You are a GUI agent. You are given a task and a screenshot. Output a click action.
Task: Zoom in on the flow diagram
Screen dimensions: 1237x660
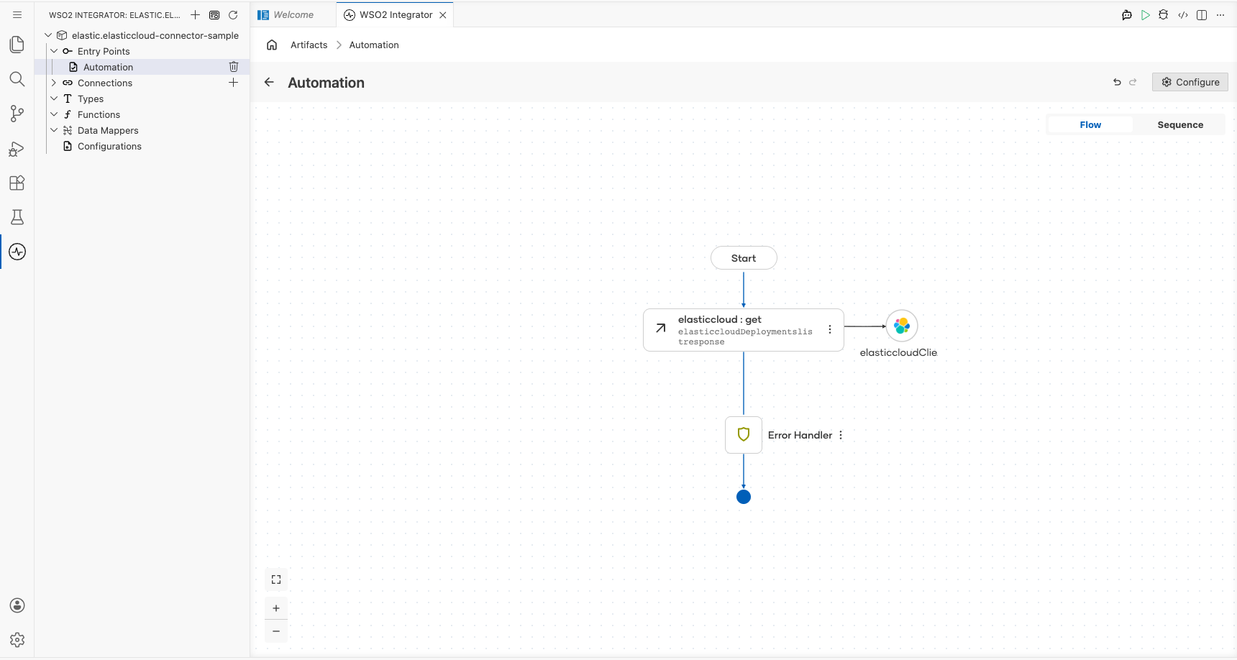tap(276, 608)
